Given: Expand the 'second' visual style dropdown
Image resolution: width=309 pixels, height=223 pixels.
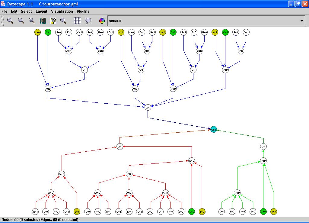Looking at the screenshot, I should [301, 21].
